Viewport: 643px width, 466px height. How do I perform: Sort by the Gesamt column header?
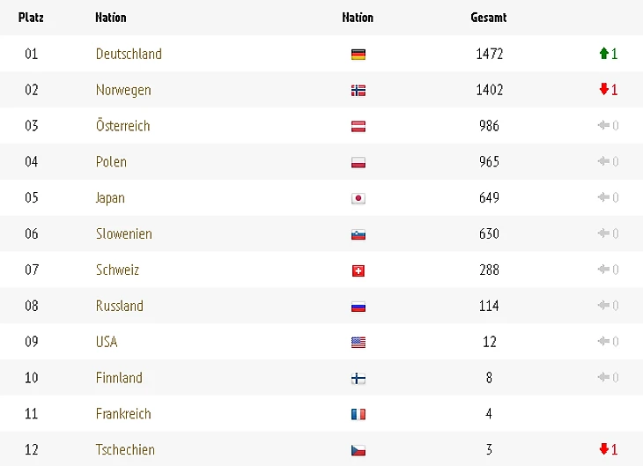pos(489,18)
